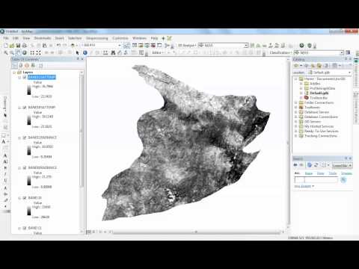
Task: Click List By Visibility icon
Action: (27, 65)
